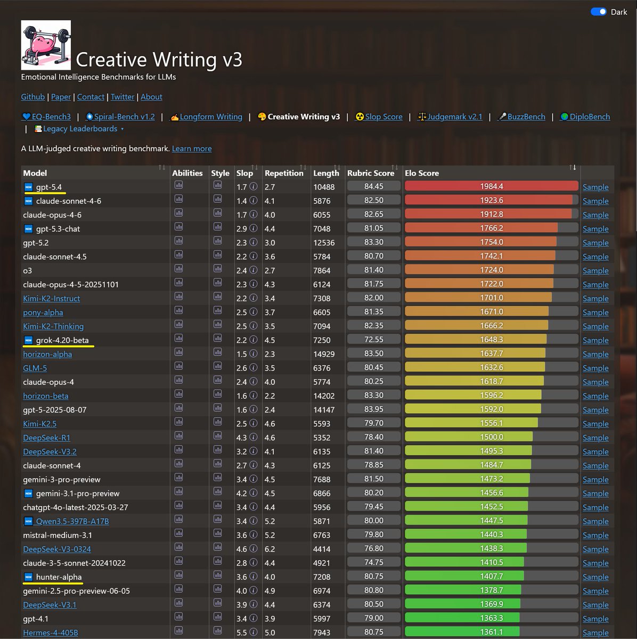This screenshot has width=637, height=639.
Task: Click the Learn more link
Action: pyautogui.click(x=192, y=149)
